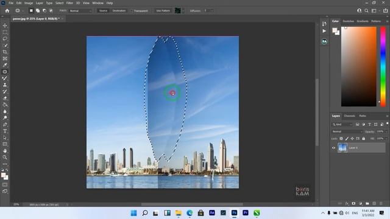
Task: Select the Clone Stamp tool
Action: 5,85
